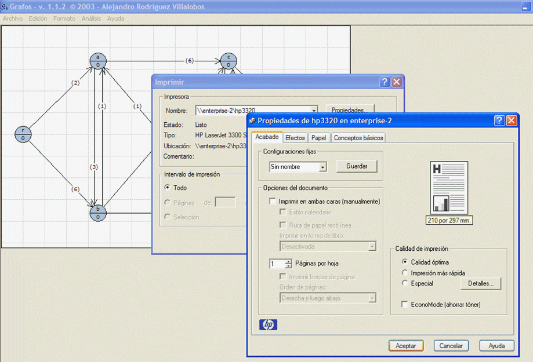Click the help question mark in Imprimir dialog
The height and width of the screenshot is (362, 533).
385,82
